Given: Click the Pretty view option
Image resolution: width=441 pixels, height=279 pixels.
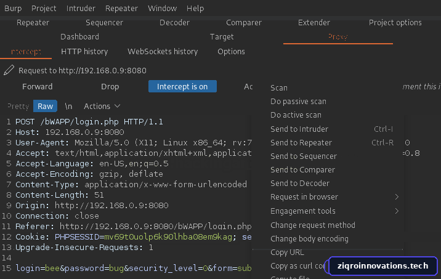Looking at the screenshot, I should tap(18, 107).
